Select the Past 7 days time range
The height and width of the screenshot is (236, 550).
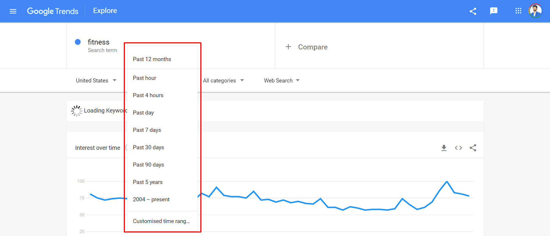pyautogui.click(x=147, y=130)
